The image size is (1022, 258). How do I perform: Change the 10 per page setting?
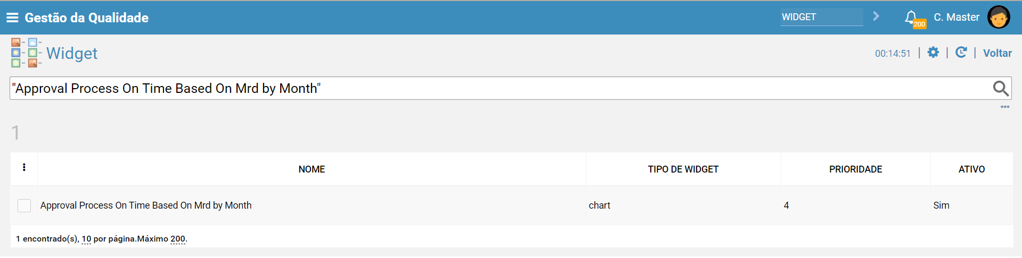(x=86, y=239)
